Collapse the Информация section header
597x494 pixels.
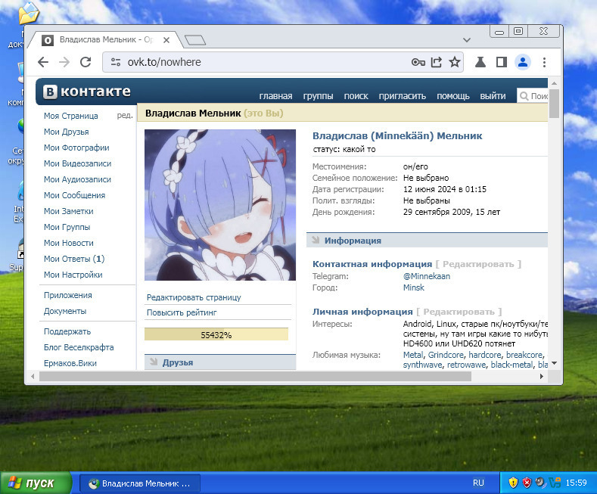427,241
